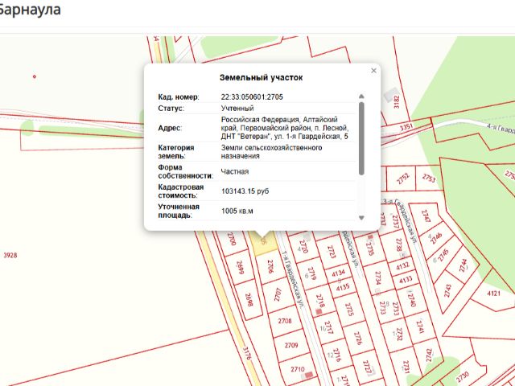Select land parcel 2746 on map
This screenshot has height=386, width=515.
click(x=436, y=238)
